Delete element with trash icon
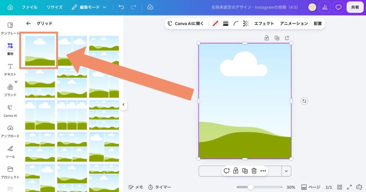This screenshot has height=192, width=366. pos(254,171)
